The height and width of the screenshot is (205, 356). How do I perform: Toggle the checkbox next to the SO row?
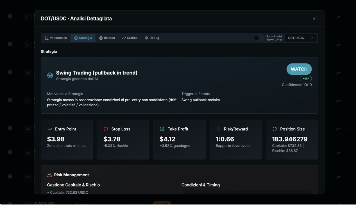point(10,128)
